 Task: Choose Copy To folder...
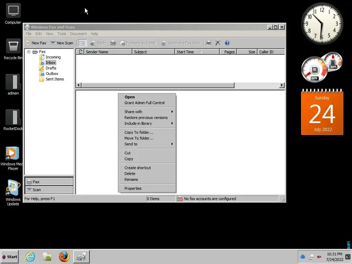click(x=147, y=132)
